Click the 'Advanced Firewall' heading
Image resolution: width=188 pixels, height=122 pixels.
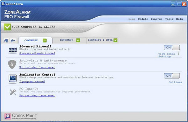[35, 46]
